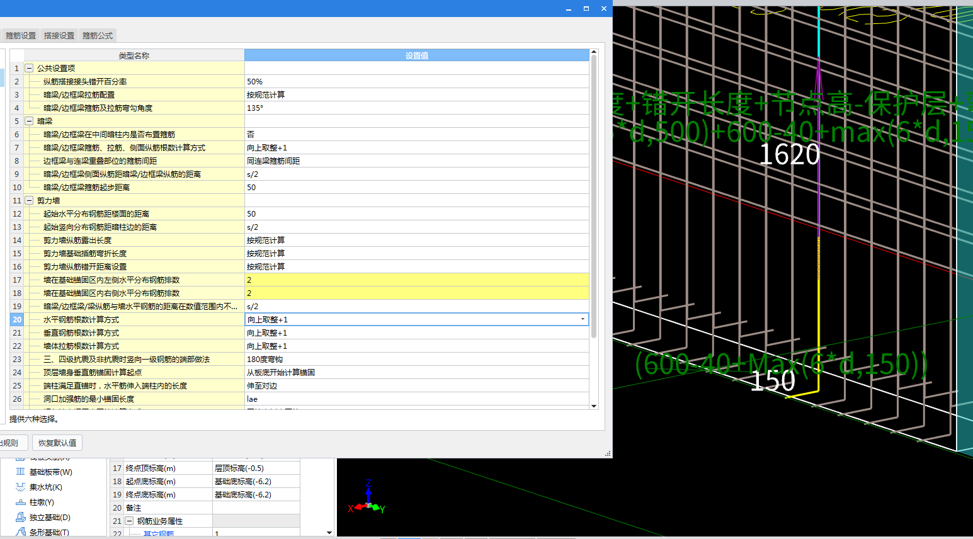Select 向上取整+1 for 墙体拉筋根数计算方式
The height and width of the screenshot is (539, 973).
[x=417, y=346]
